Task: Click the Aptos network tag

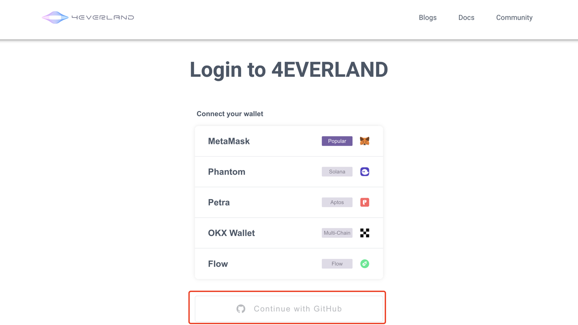Action: 337,203
